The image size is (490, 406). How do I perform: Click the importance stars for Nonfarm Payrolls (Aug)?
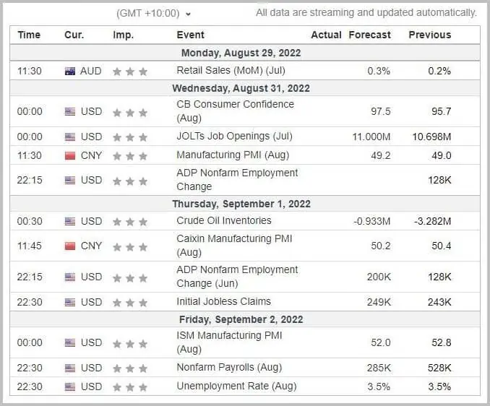[130, 368]
